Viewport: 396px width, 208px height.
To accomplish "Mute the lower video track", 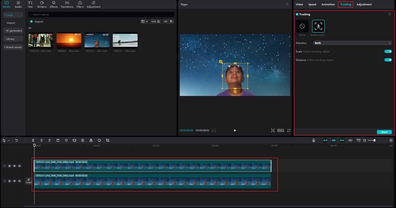I will coord(19,181).
